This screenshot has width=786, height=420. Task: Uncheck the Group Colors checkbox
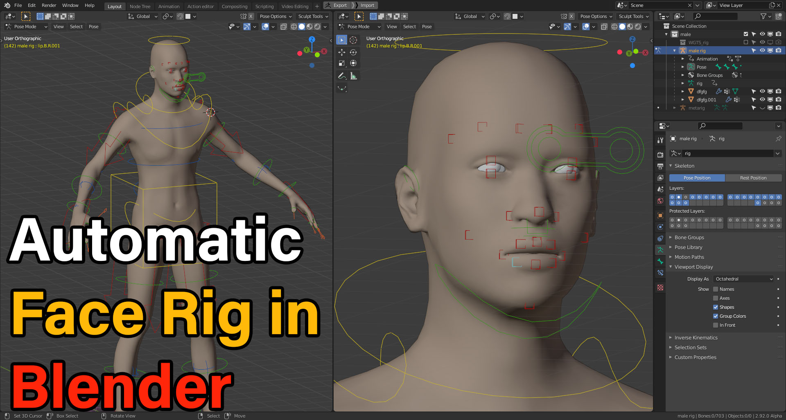(x=716, y=316)
